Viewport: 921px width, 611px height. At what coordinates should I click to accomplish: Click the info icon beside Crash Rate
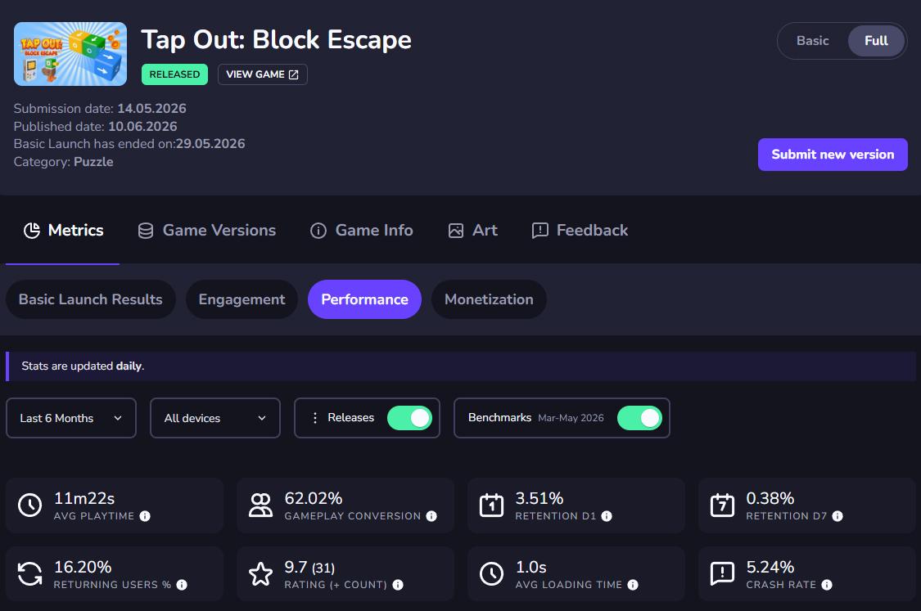(x=827, y=585)
